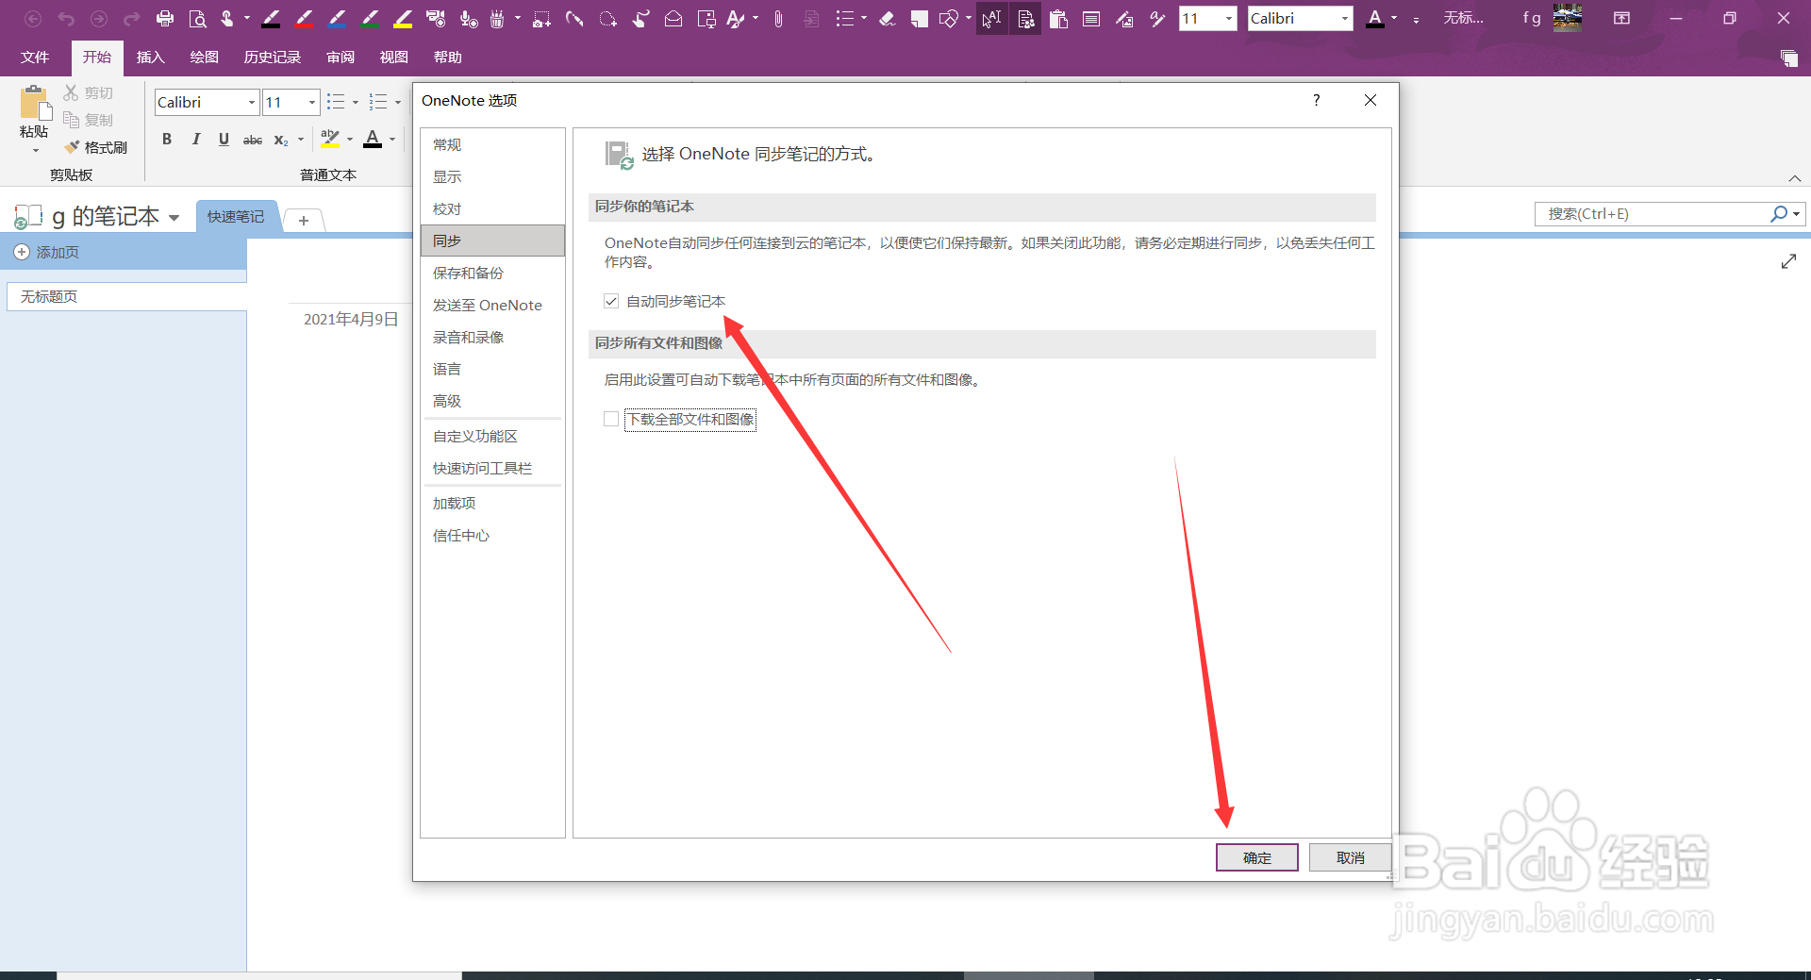Click the email page envelope icon
This screenshot has height=980, width=1811.
[x=673, y=18]
